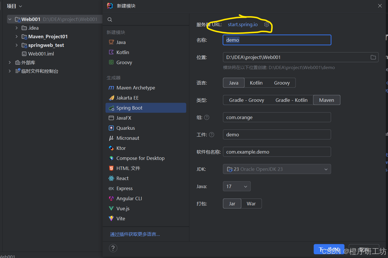The image size is (388, 258).
Task: Click the Express icon
Action: coord(111,188)
